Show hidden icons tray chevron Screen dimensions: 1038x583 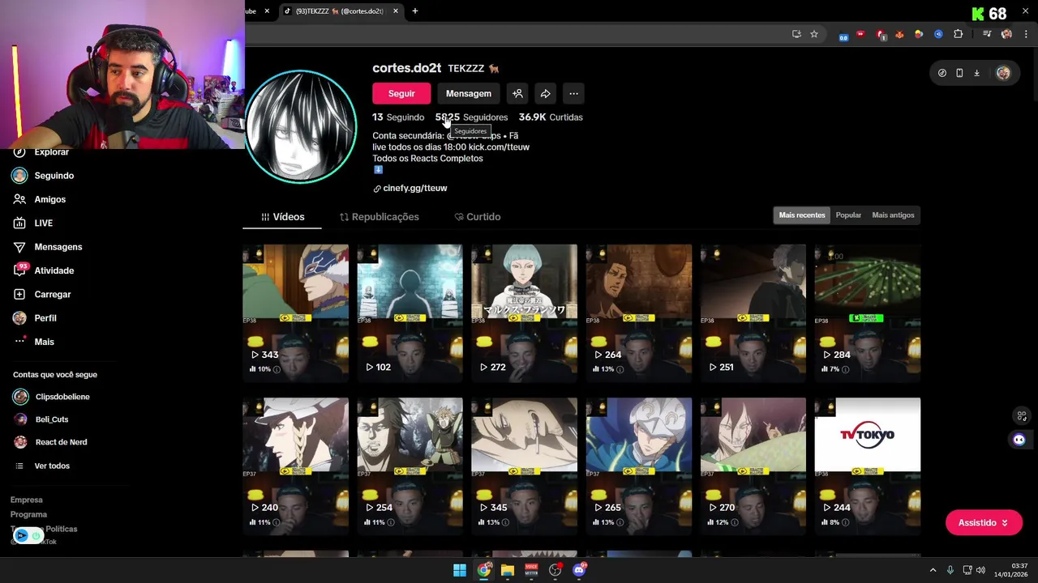pos(933,570)
